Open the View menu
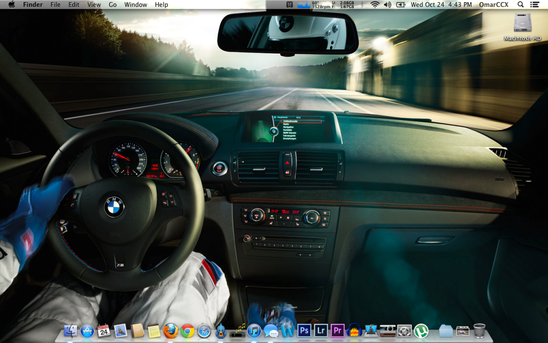This screenshot has height=343, width=548. tap(94, 4)
